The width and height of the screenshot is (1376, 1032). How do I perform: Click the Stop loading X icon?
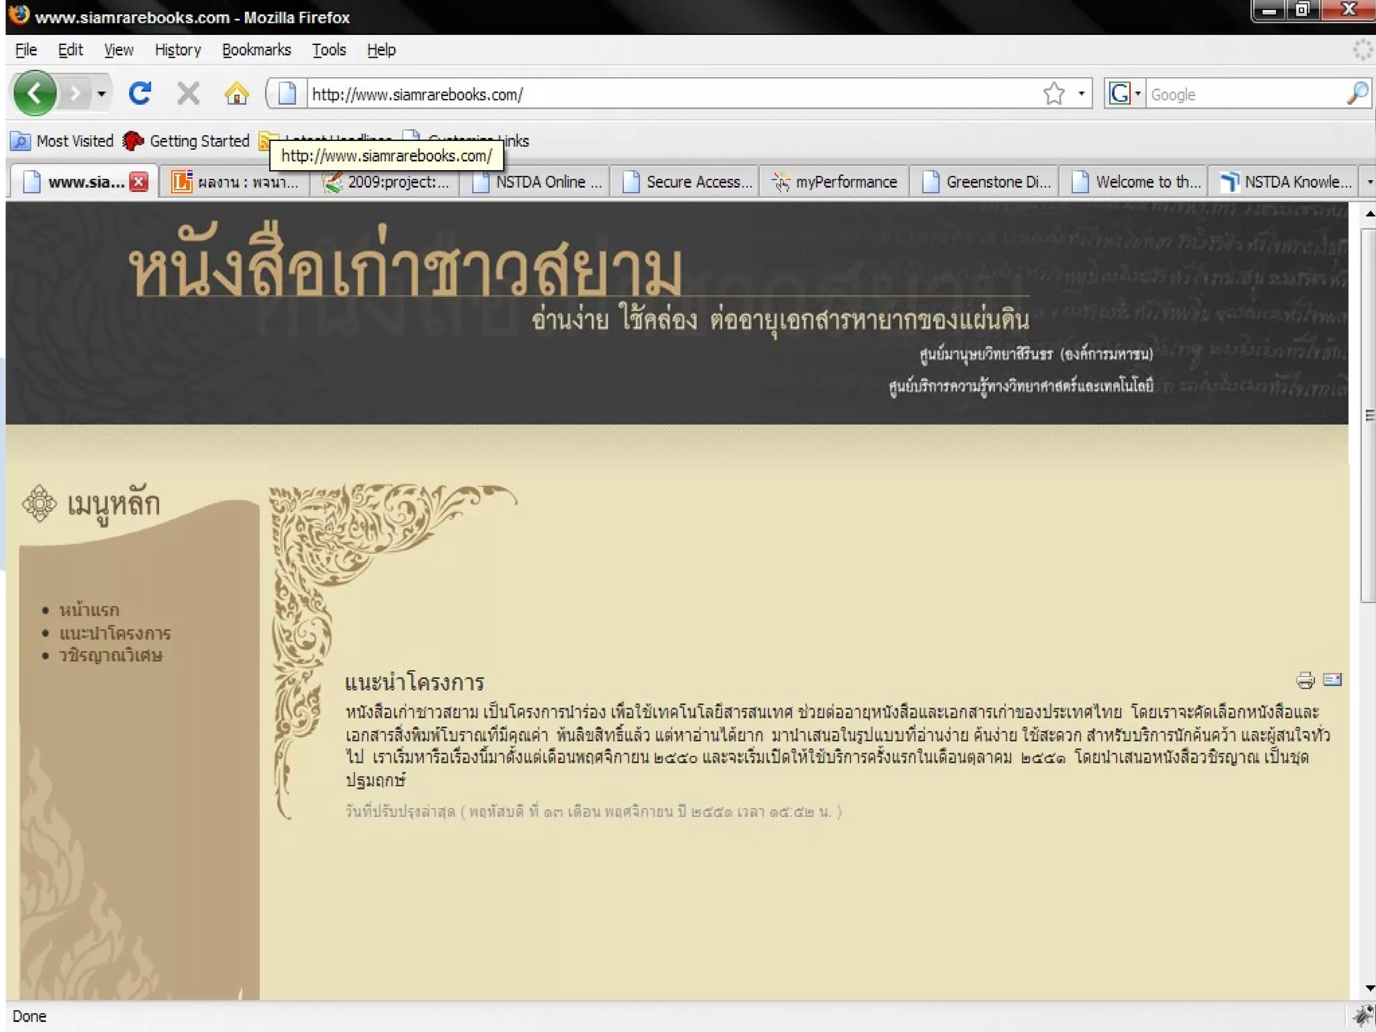[188, 93]
